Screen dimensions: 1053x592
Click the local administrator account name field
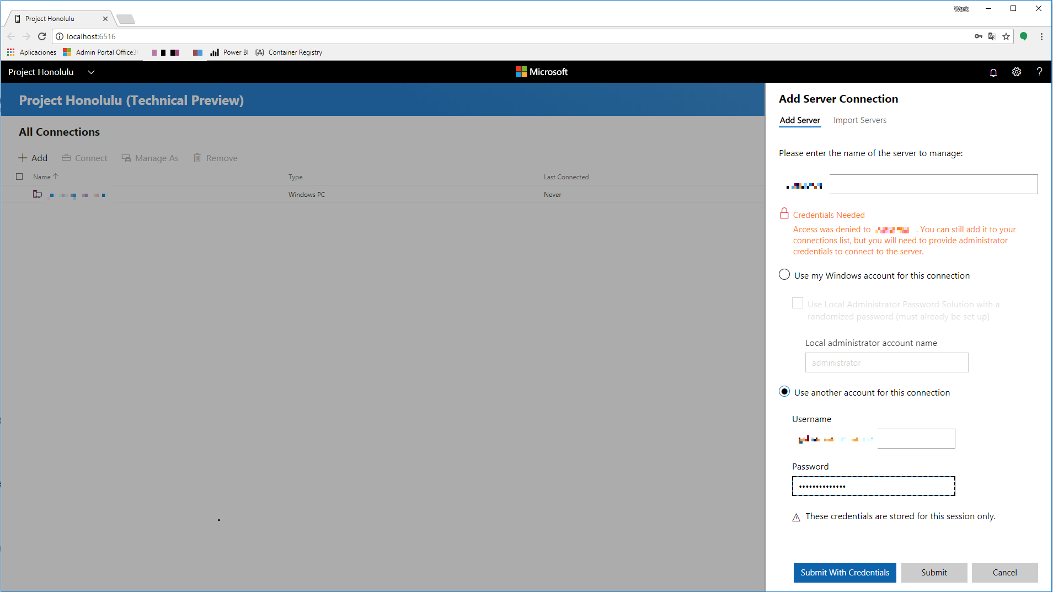886,362
